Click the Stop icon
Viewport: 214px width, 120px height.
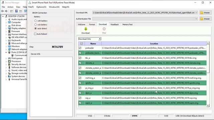tap(104, 29)
